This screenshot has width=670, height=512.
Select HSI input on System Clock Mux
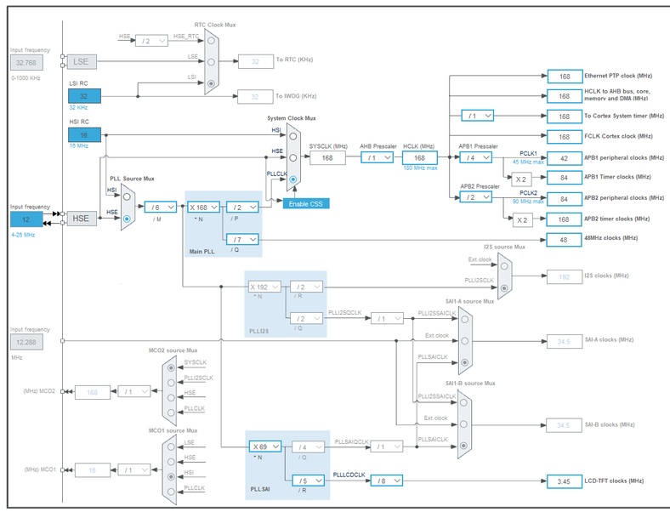292,136
